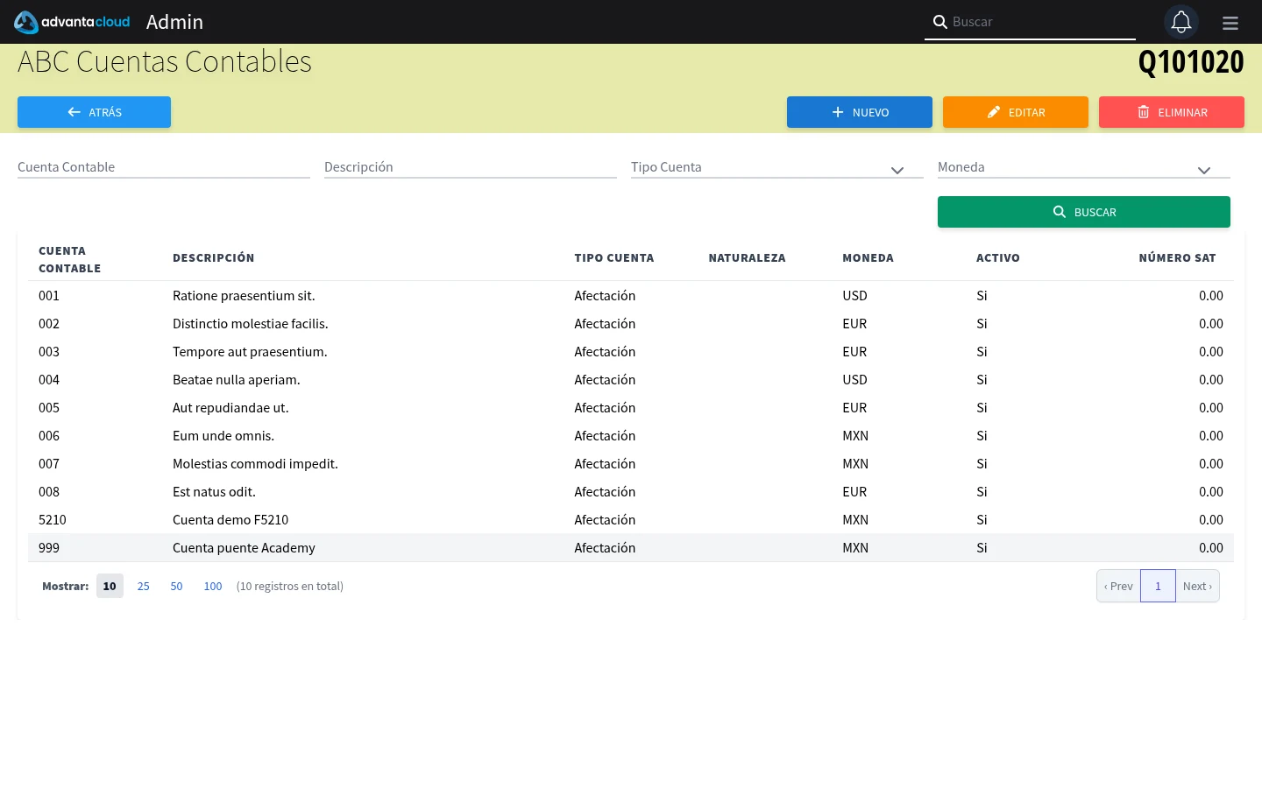
Task: Show 50 records per page
Action: (176, 586)
